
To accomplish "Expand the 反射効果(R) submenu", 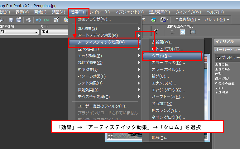I will tap(105, 90).
